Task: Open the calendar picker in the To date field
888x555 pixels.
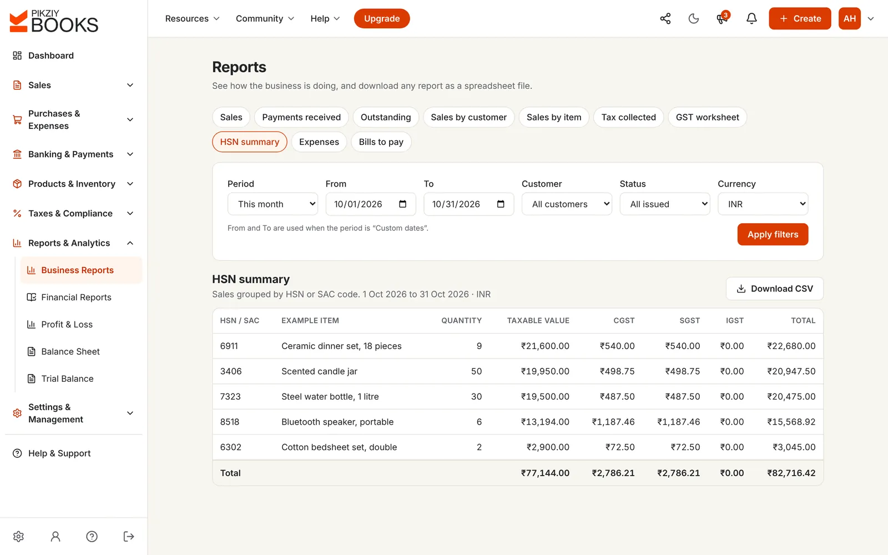Action: click(x=501, y=204)
